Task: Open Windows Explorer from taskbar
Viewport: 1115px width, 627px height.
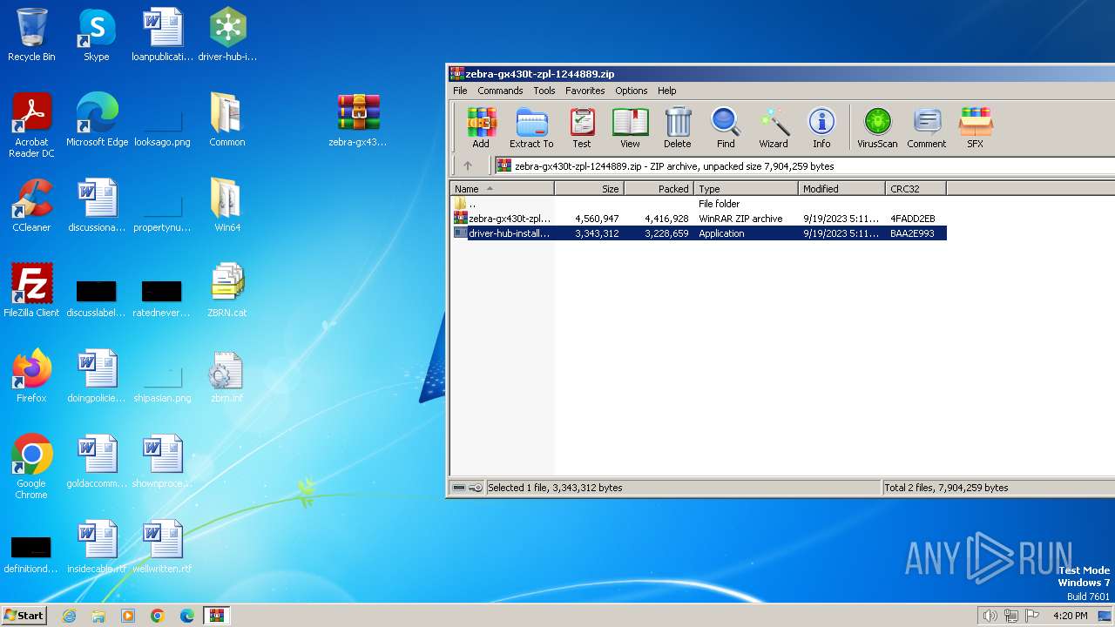Action: coord(98,616)
